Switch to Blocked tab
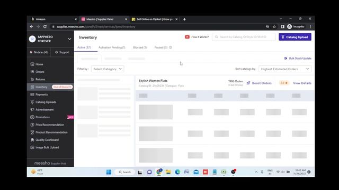Image resolution: width=339 pixels, height=190 pixels. click(140, 47)
